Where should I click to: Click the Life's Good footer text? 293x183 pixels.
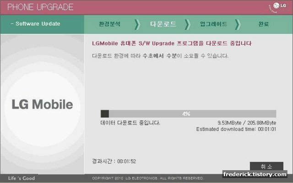pyautogui.click(x=22, y=178)
